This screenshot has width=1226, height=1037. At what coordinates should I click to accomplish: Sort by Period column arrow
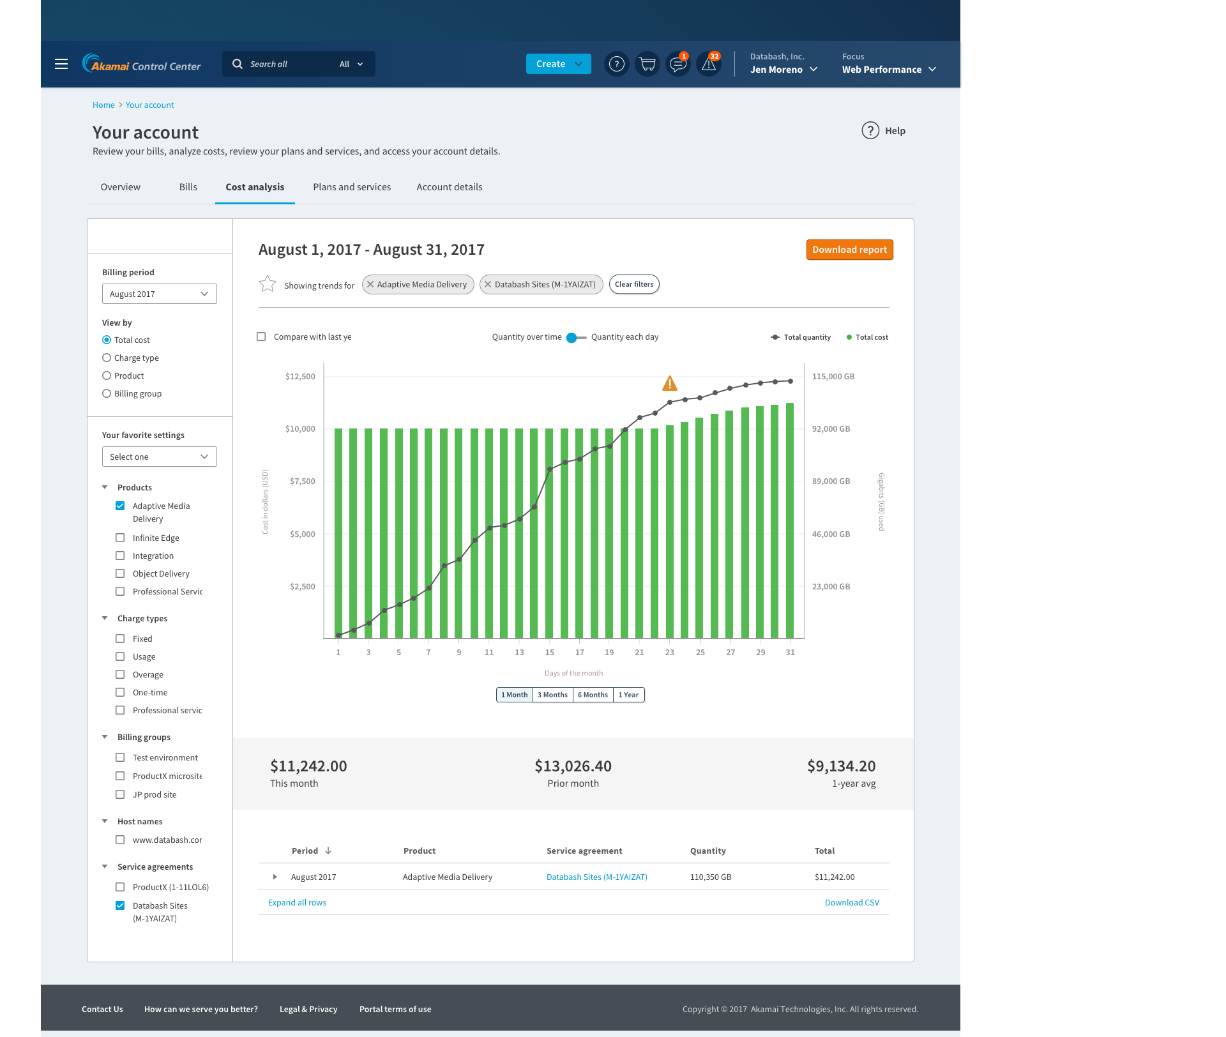[x=328, y=851]
